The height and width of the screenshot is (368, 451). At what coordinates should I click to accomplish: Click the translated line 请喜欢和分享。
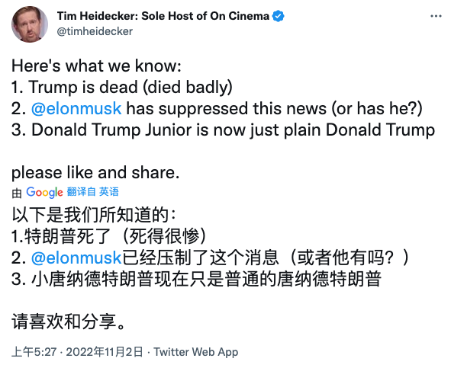69,322
